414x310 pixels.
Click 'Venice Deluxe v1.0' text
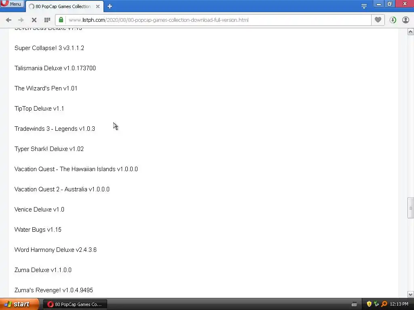coord(39,209)
